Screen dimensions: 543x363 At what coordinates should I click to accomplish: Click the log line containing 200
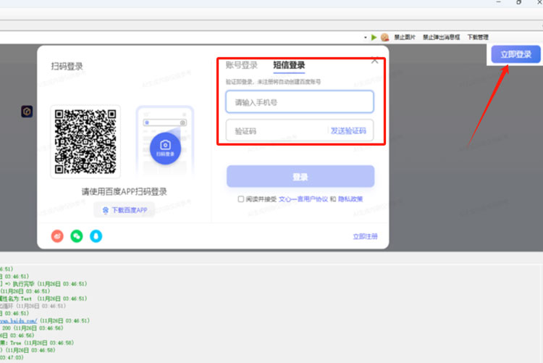(x=32, y=328)
